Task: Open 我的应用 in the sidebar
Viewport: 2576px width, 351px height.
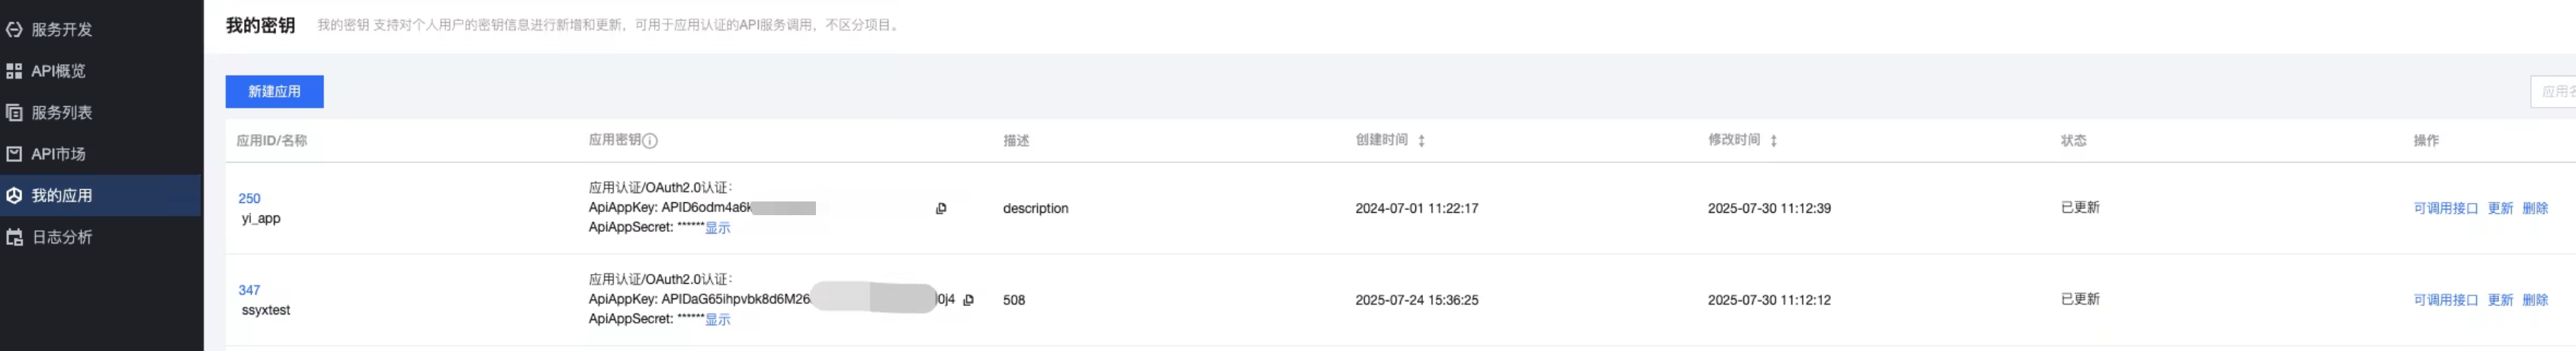Action: (x=61, y=196)
